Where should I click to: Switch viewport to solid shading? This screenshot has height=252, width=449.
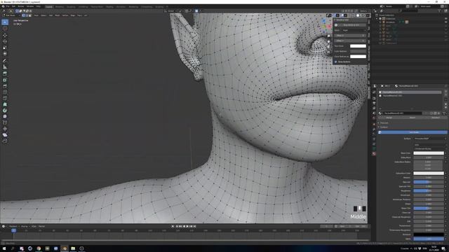(358, 15)
